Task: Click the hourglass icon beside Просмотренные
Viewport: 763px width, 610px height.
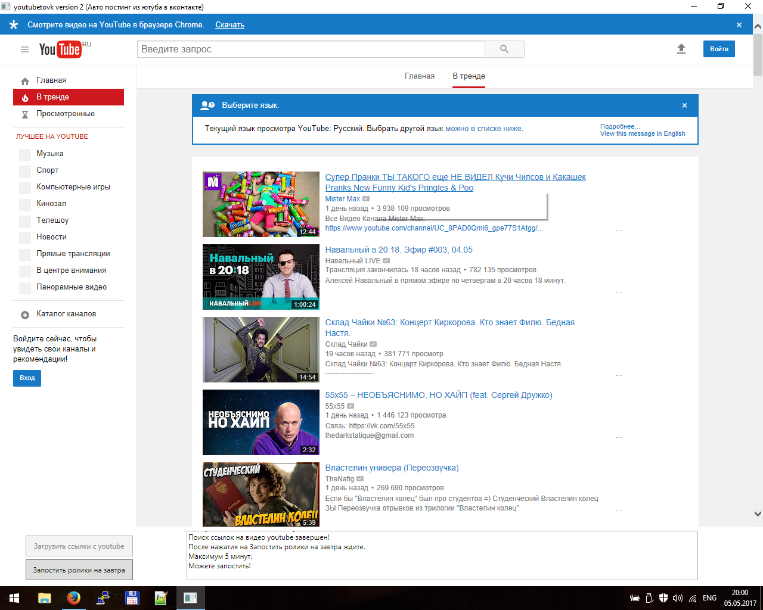Action: [25, 114]
